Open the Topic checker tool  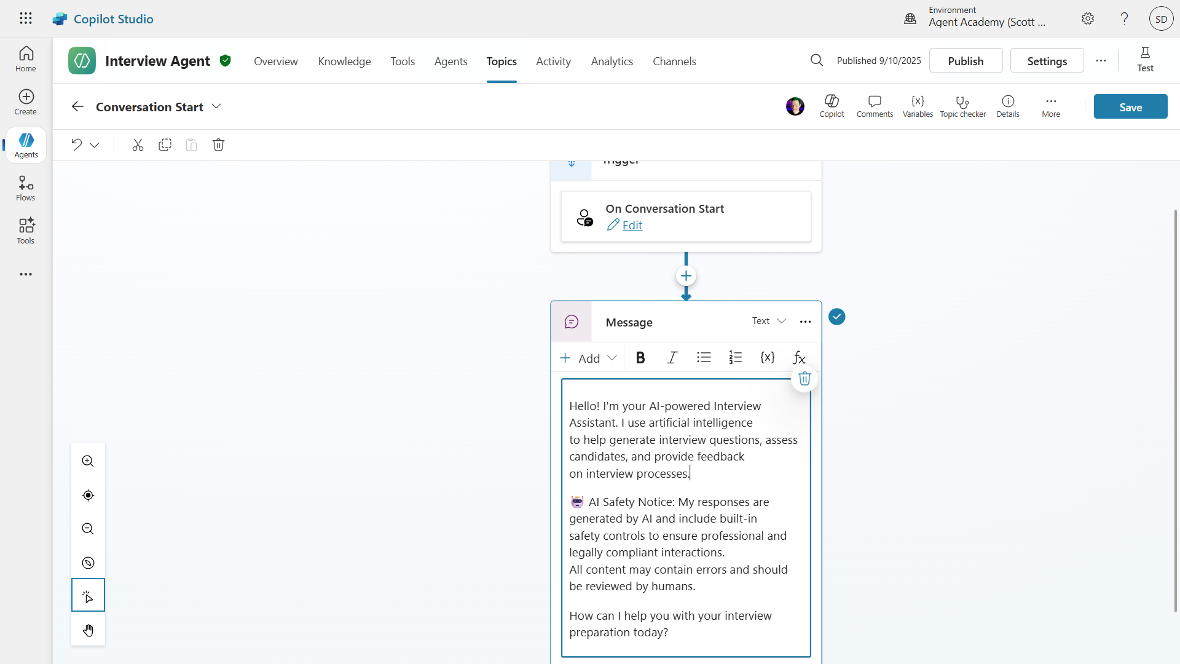[962, 106]
